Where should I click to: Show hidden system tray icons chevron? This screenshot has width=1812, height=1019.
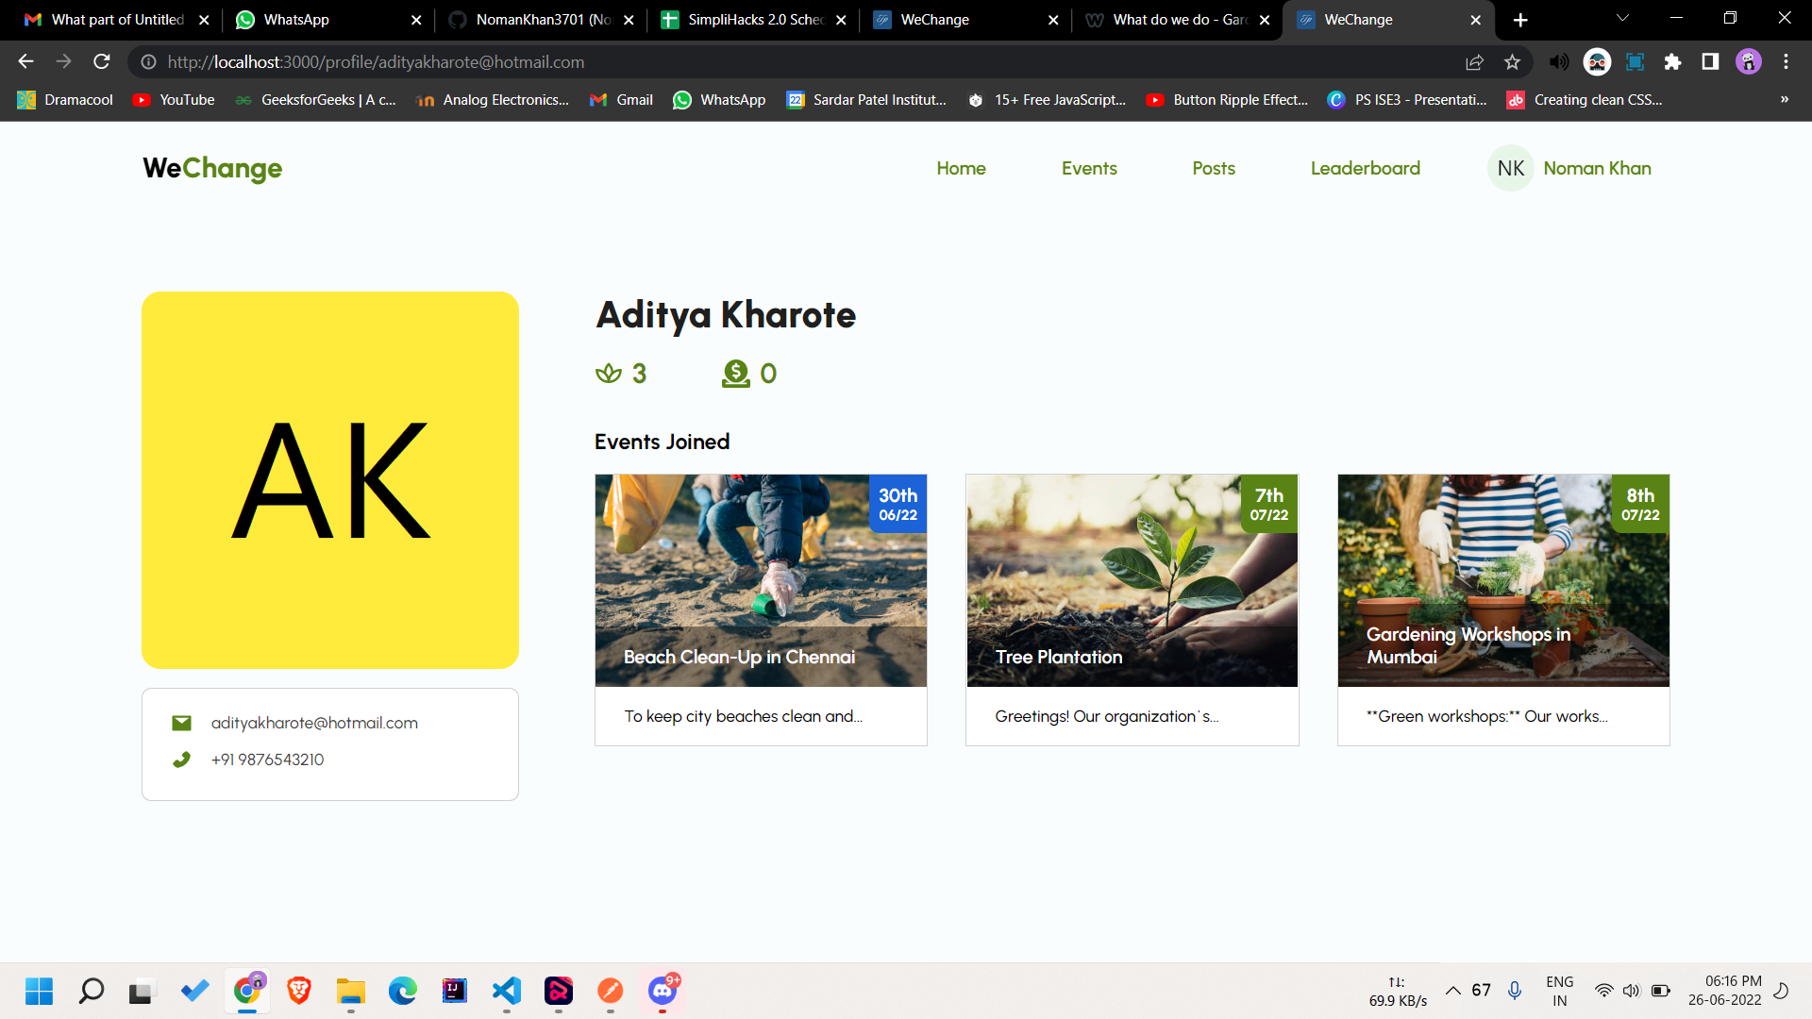tap(1453, 991)
